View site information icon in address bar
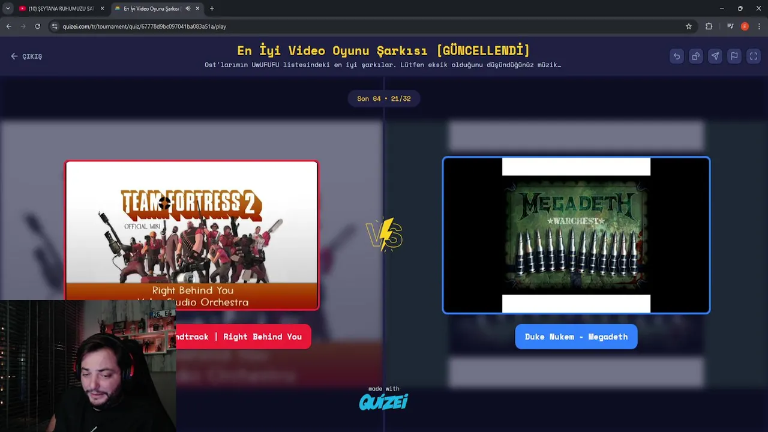768x432 pixels. click(55, 26)
